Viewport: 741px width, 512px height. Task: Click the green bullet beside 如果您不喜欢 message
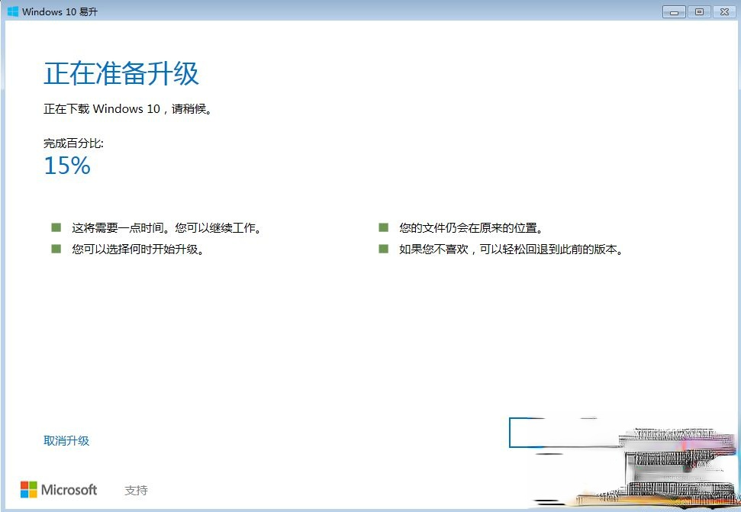(x=382, y=247)
